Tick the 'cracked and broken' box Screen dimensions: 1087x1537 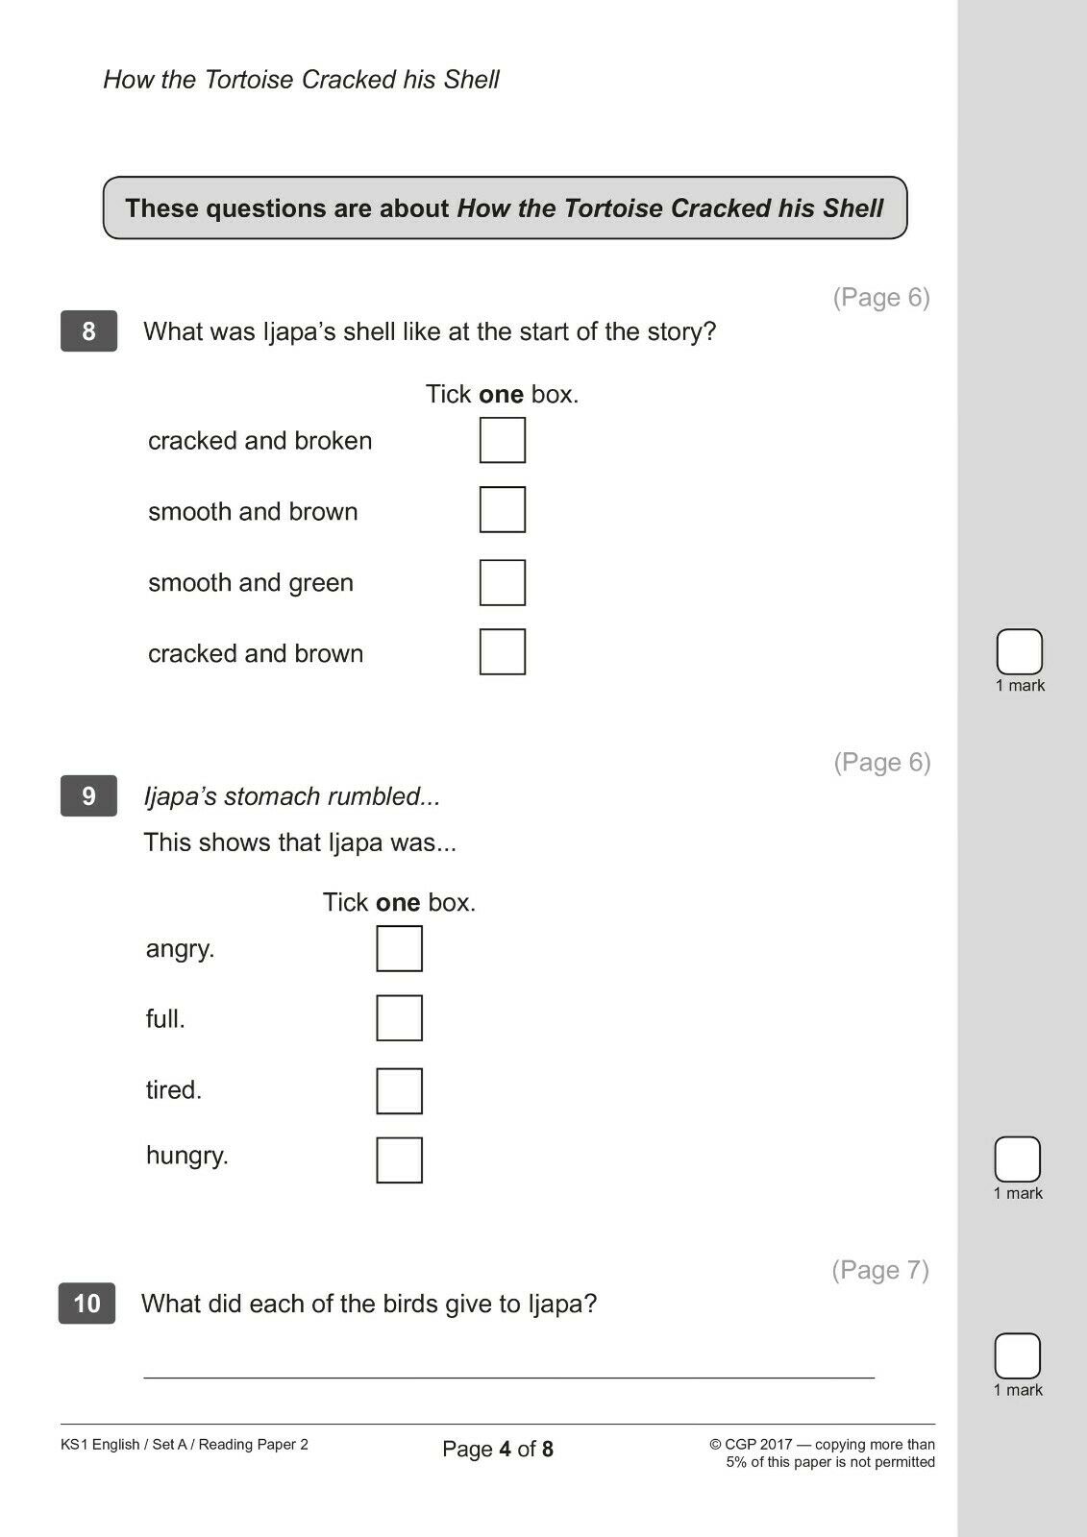point(503,440)
